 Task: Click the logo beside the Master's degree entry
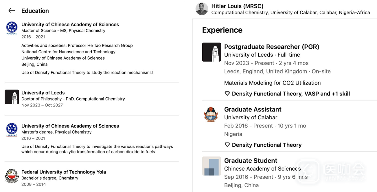(12, 130)
